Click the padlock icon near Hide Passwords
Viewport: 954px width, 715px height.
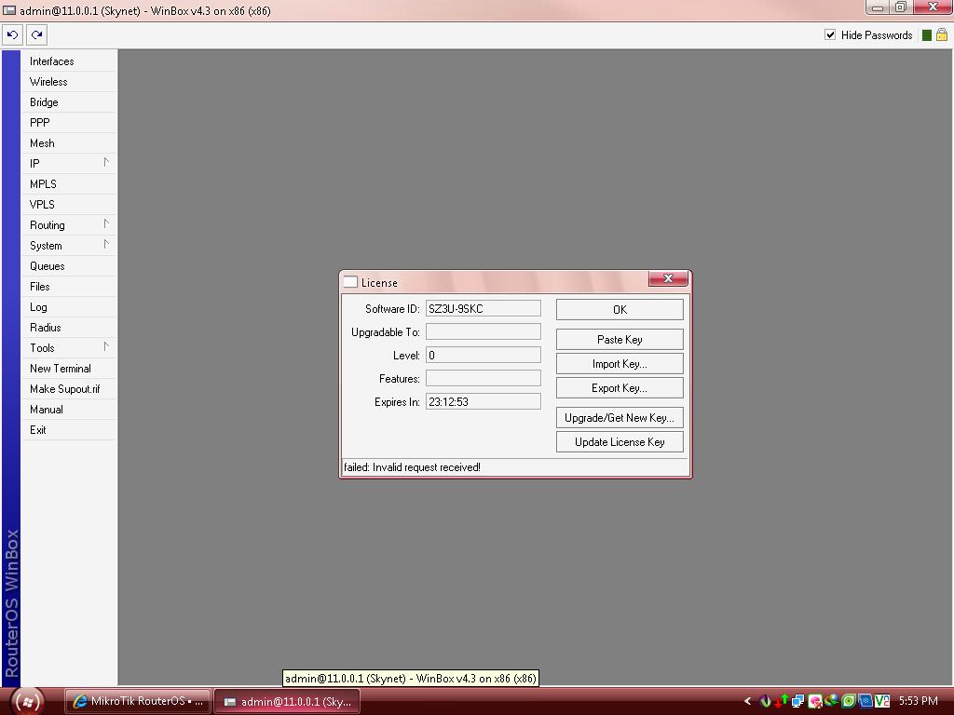point(942,35)
